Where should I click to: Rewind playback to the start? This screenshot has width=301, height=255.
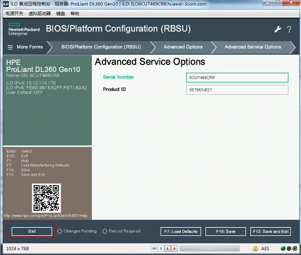pos(154,249)
